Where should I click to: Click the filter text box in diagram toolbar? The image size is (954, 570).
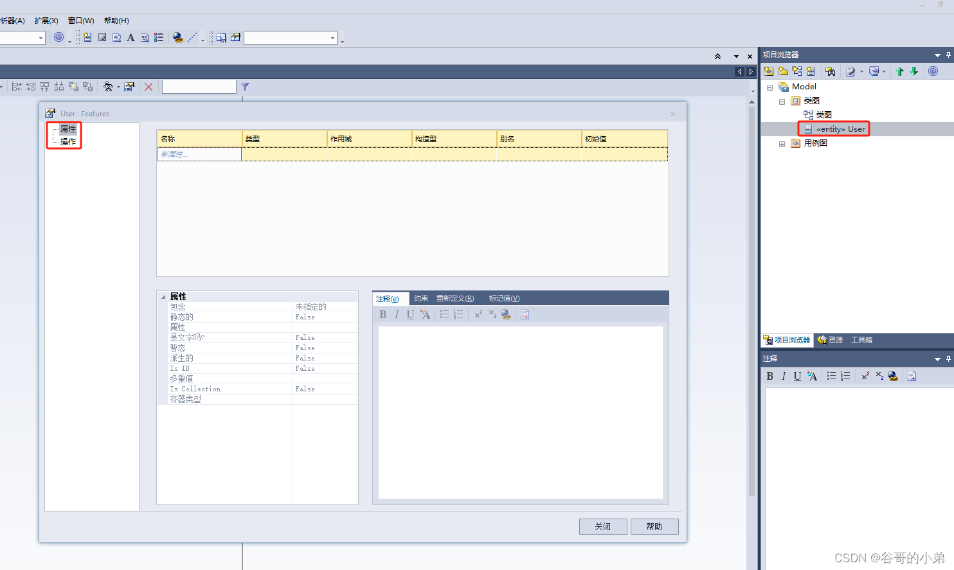tap(199, 87)
